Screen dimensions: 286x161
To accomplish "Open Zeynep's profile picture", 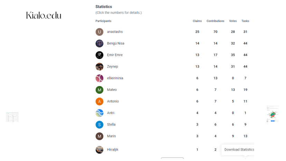I will pyautogui.click(x=99, y=67).
